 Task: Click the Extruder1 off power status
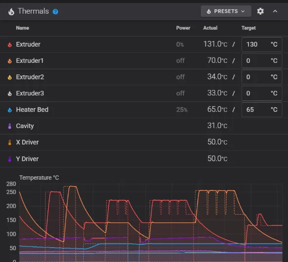pos(180,60)
